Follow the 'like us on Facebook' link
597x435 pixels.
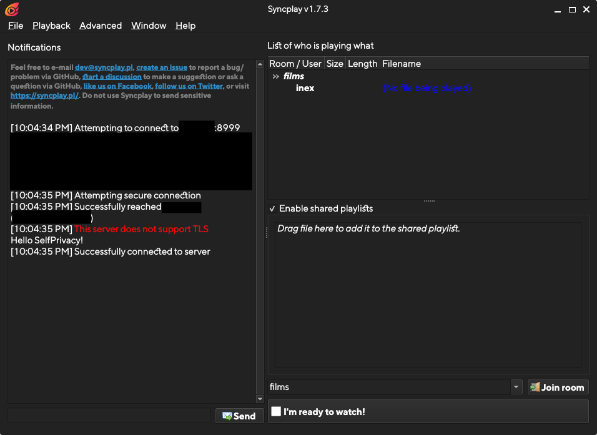point(117,86)
